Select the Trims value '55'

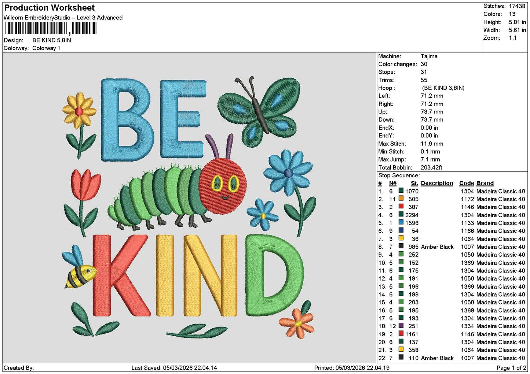coord(424,80)
